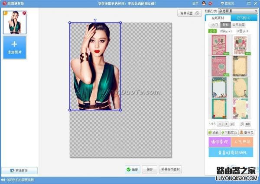Click the bottom-left resize handle of selection
This screenshot has height=184, width=260.
click(70, 110)
